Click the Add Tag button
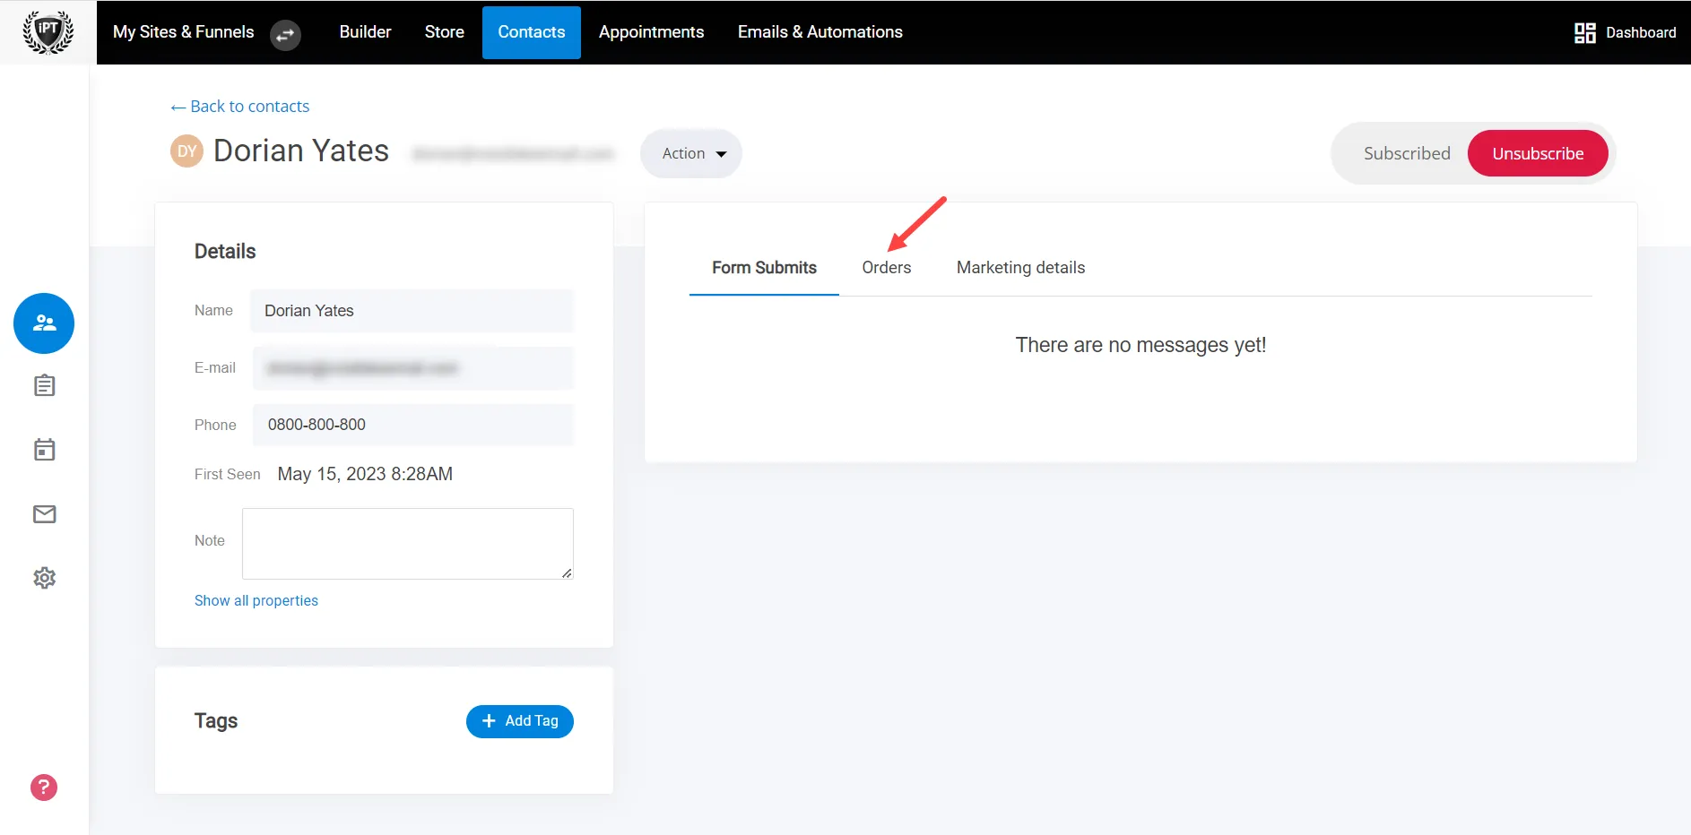Viewport: 1691px width, 835px height. [x=519, y=720]
